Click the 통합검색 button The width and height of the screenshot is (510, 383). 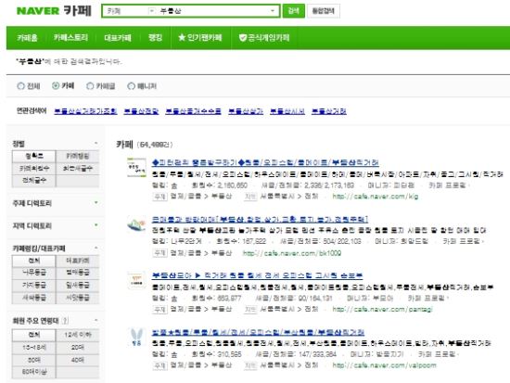coord(324,11)
